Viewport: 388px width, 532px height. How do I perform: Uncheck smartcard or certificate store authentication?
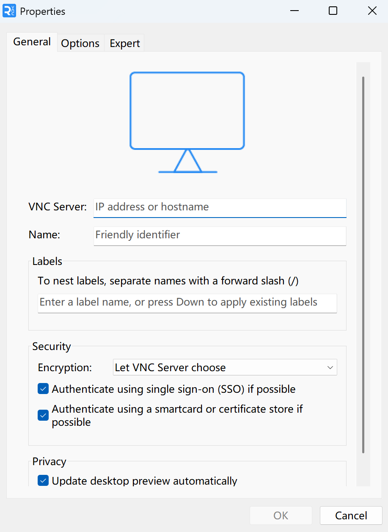[43, 415]
